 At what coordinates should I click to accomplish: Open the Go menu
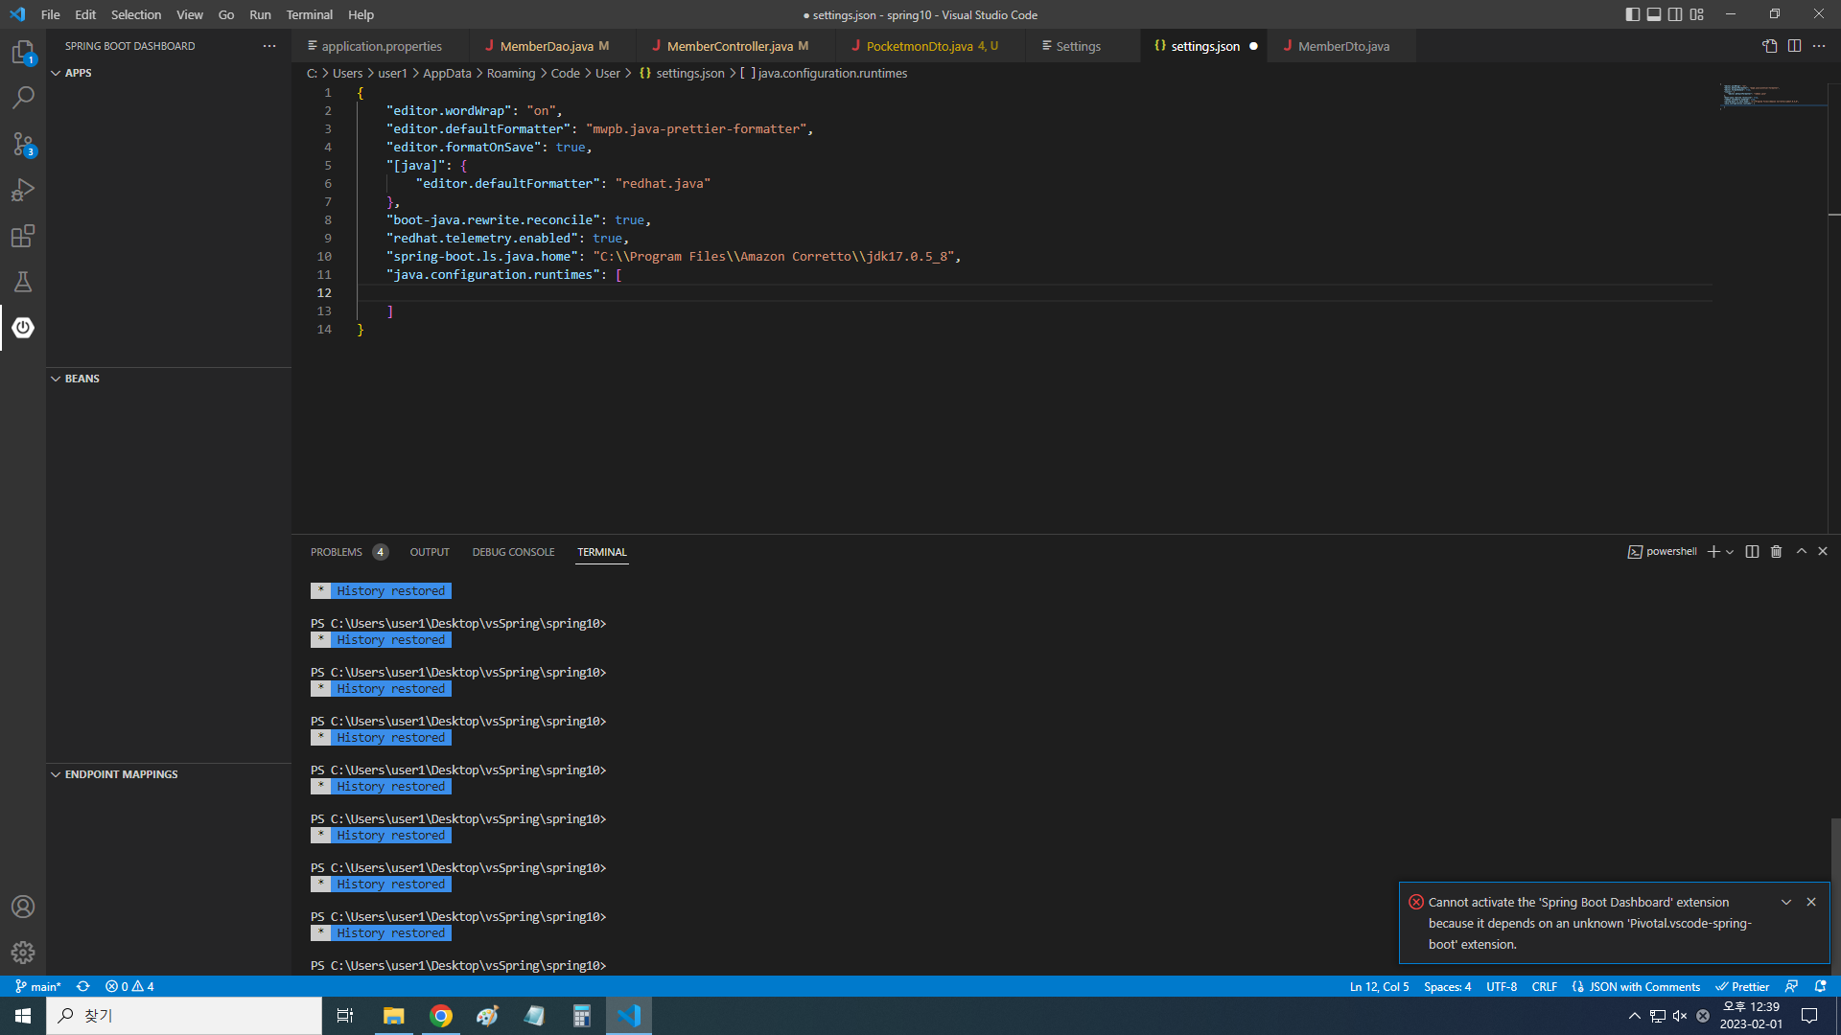[x=226, y=14]
